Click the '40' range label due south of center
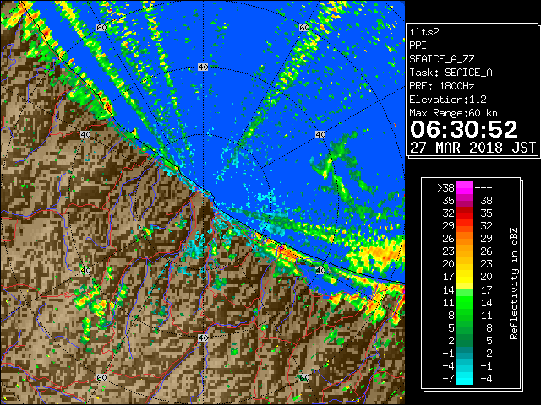Viewport: 541px width, 405px height. 203,337
